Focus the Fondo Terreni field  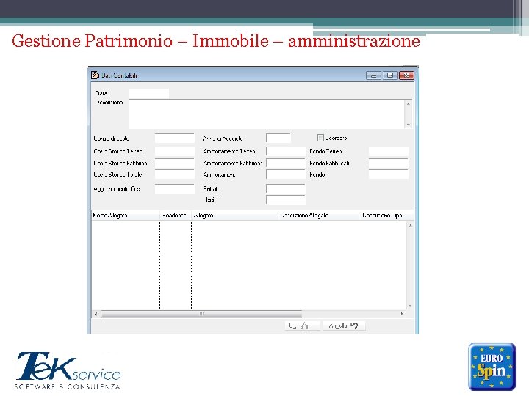pyautogui.click(x=389, y=151)
